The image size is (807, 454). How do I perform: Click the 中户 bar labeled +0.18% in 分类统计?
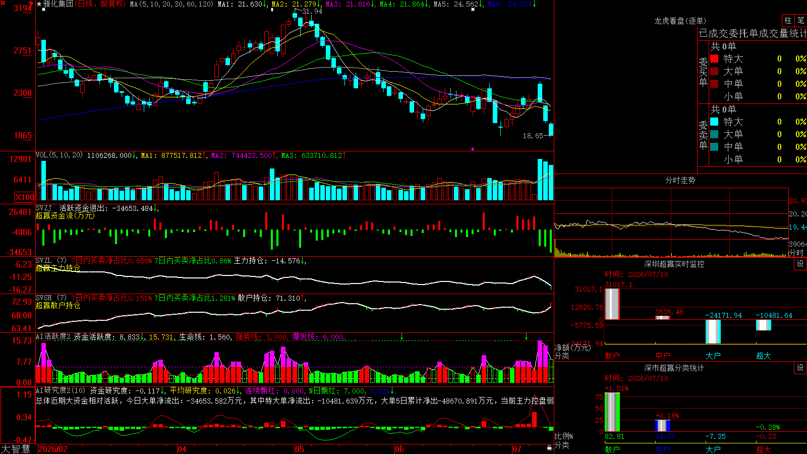663,425
